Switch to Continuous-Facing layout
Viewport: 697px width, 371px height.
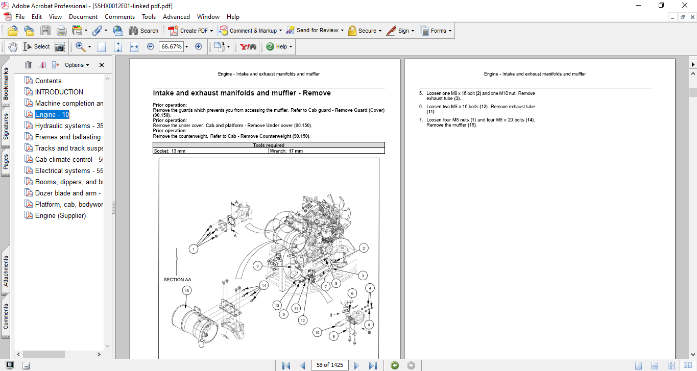coord(671,365)
